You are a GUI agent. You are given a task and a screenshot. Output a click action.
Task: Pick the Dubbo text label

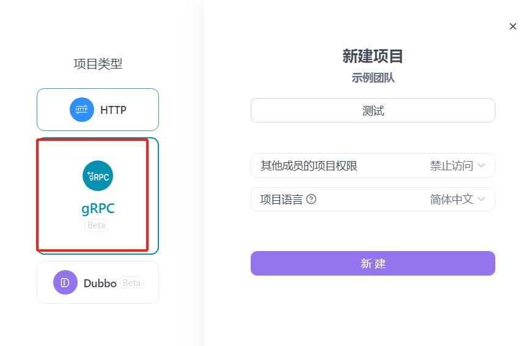100,283
